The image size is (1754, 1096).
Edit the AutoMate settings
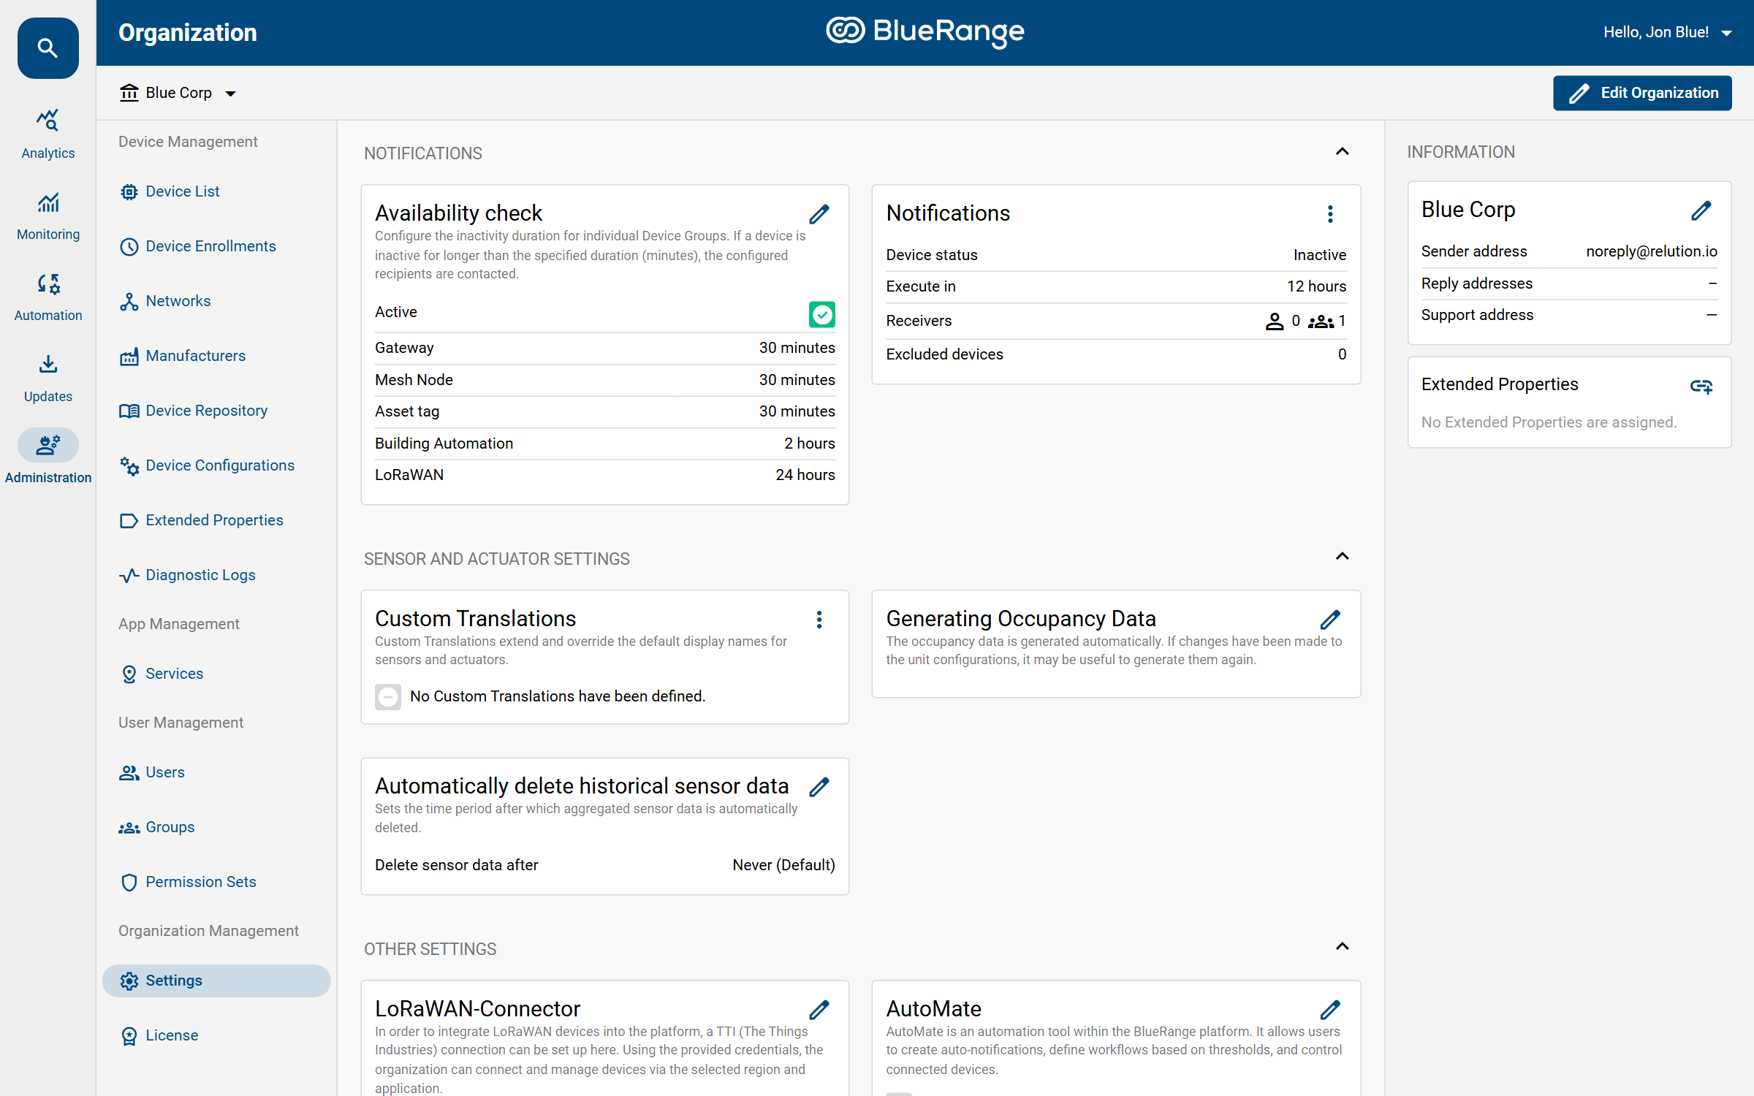pos(1330,1010)
